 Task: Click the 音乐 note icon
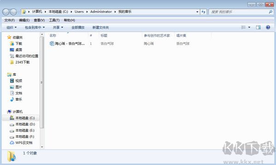12,99
